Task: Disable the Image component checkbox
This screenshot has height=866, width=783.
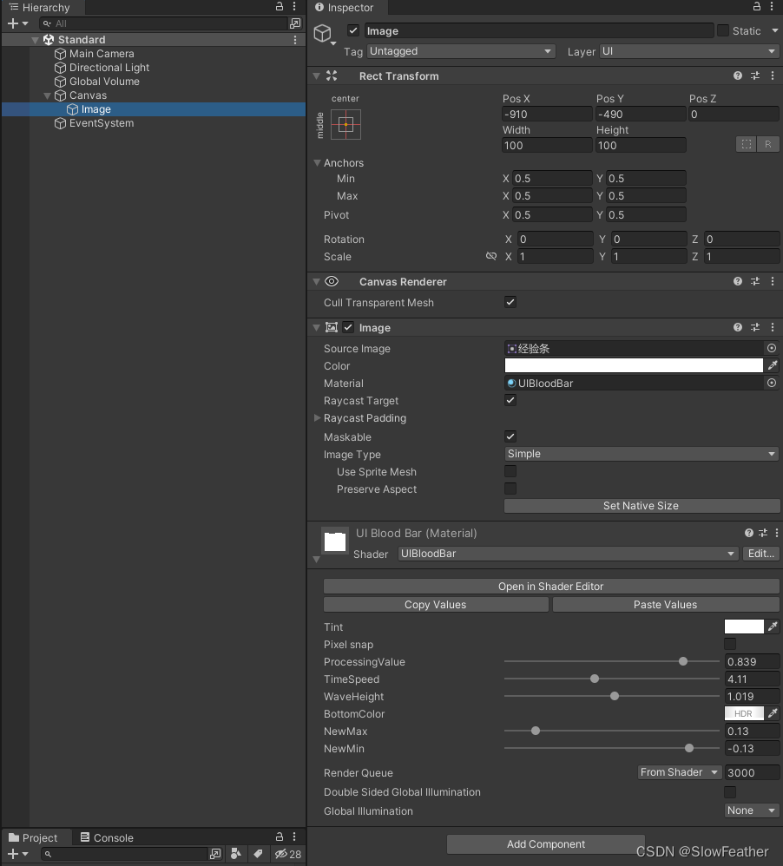Action: [348, 327]
